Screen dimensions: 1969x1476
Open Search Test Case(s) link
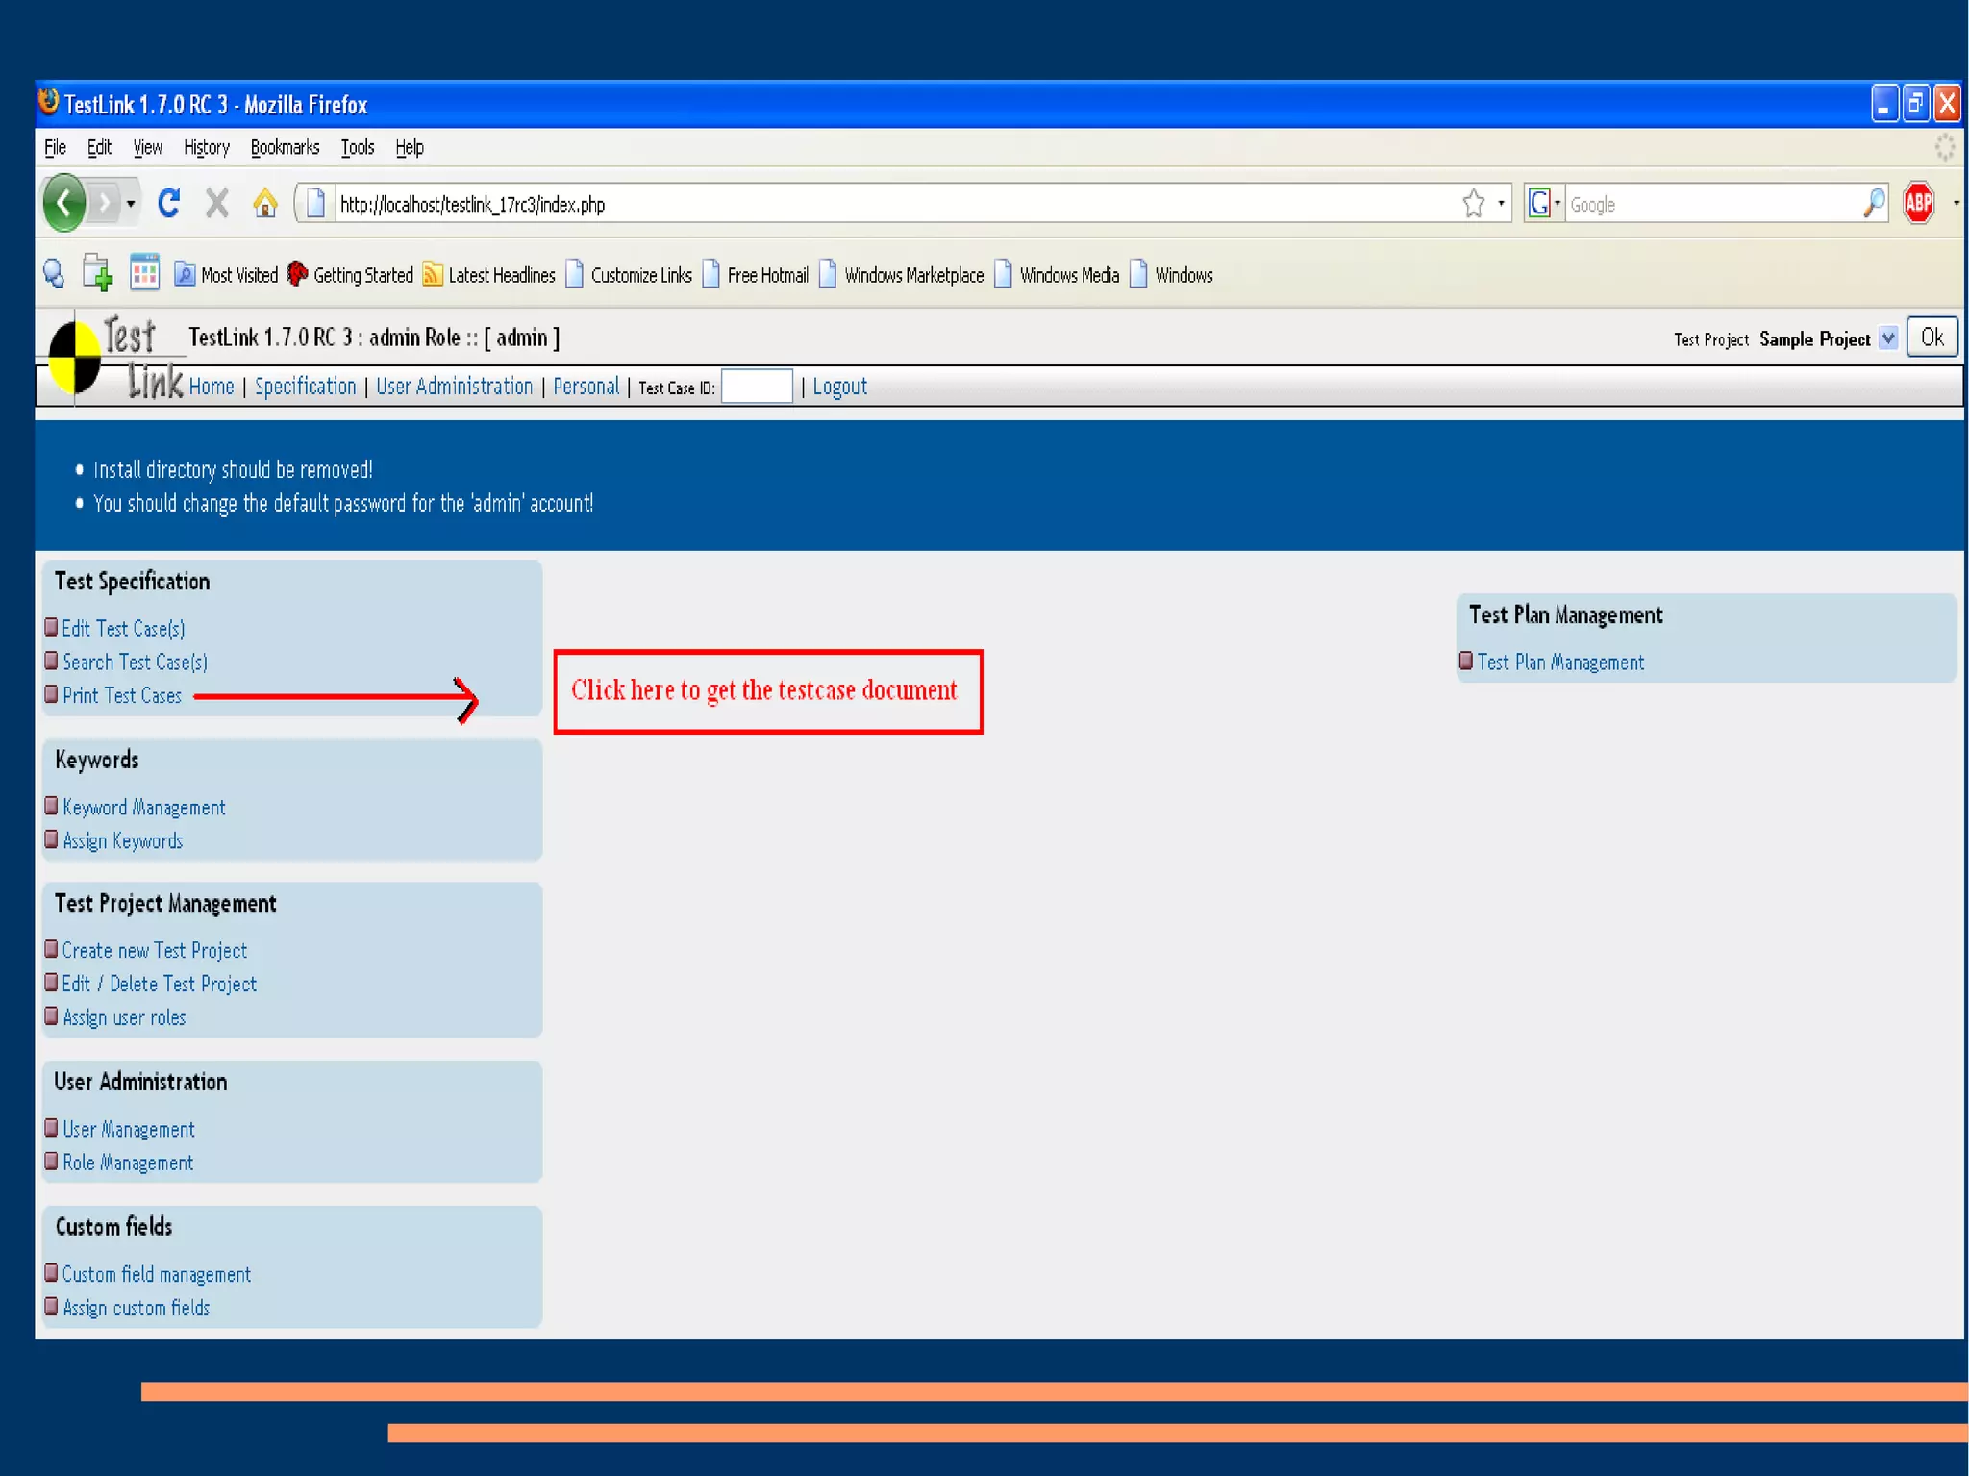(135, 663)
